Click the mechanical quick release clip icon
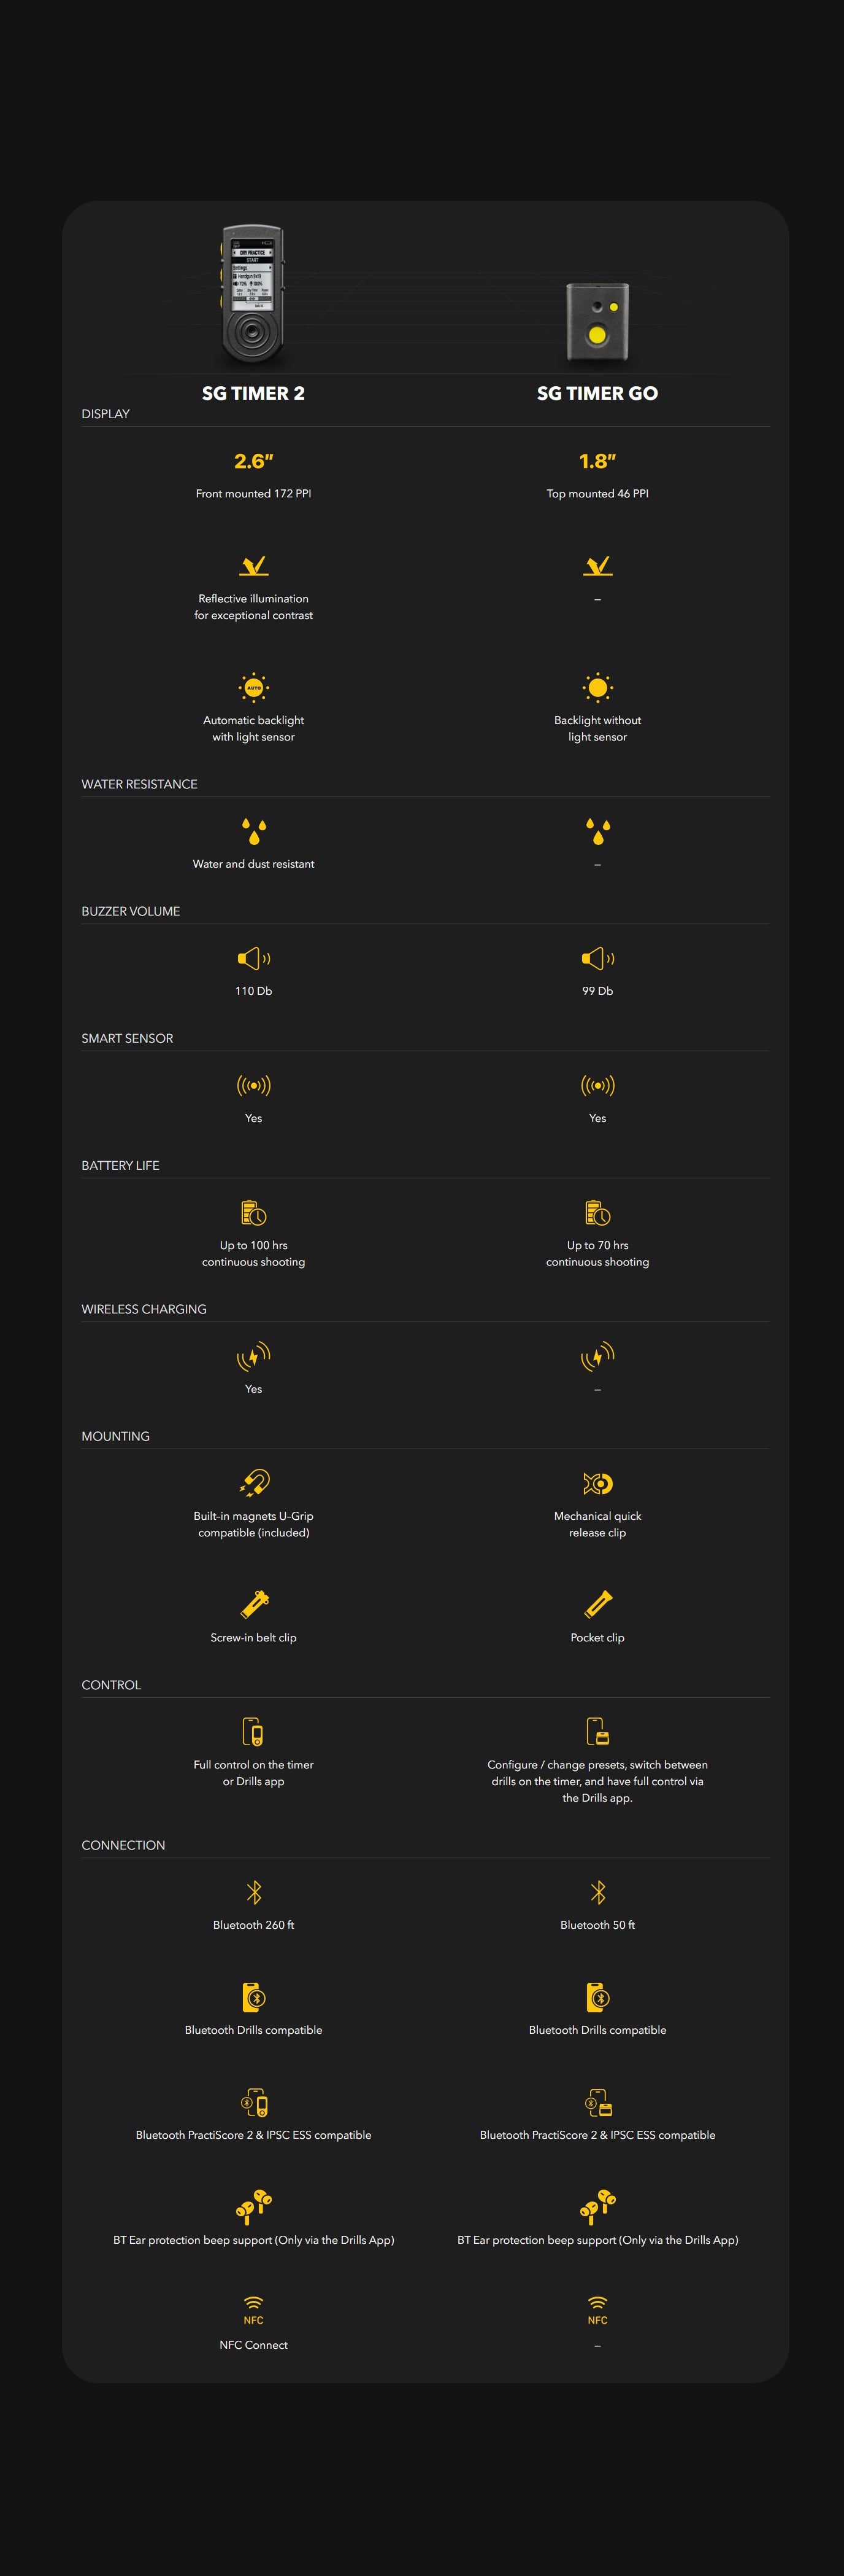 [x=597, y=1483]
